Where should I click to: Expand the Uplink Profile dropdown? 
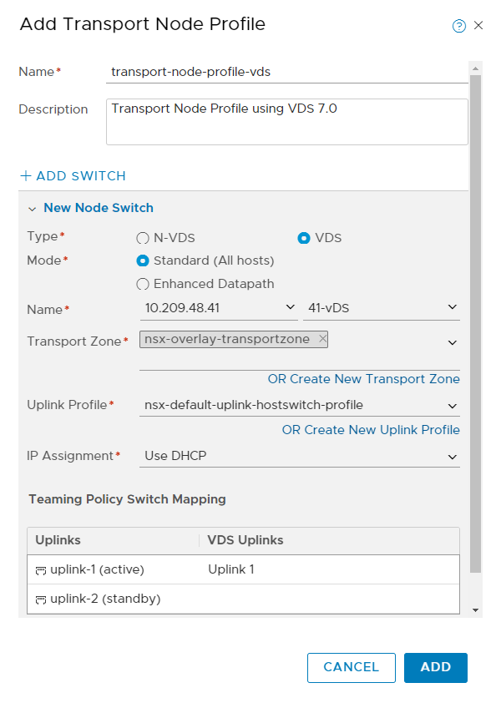pyautogui.click(x=300, y=405)
